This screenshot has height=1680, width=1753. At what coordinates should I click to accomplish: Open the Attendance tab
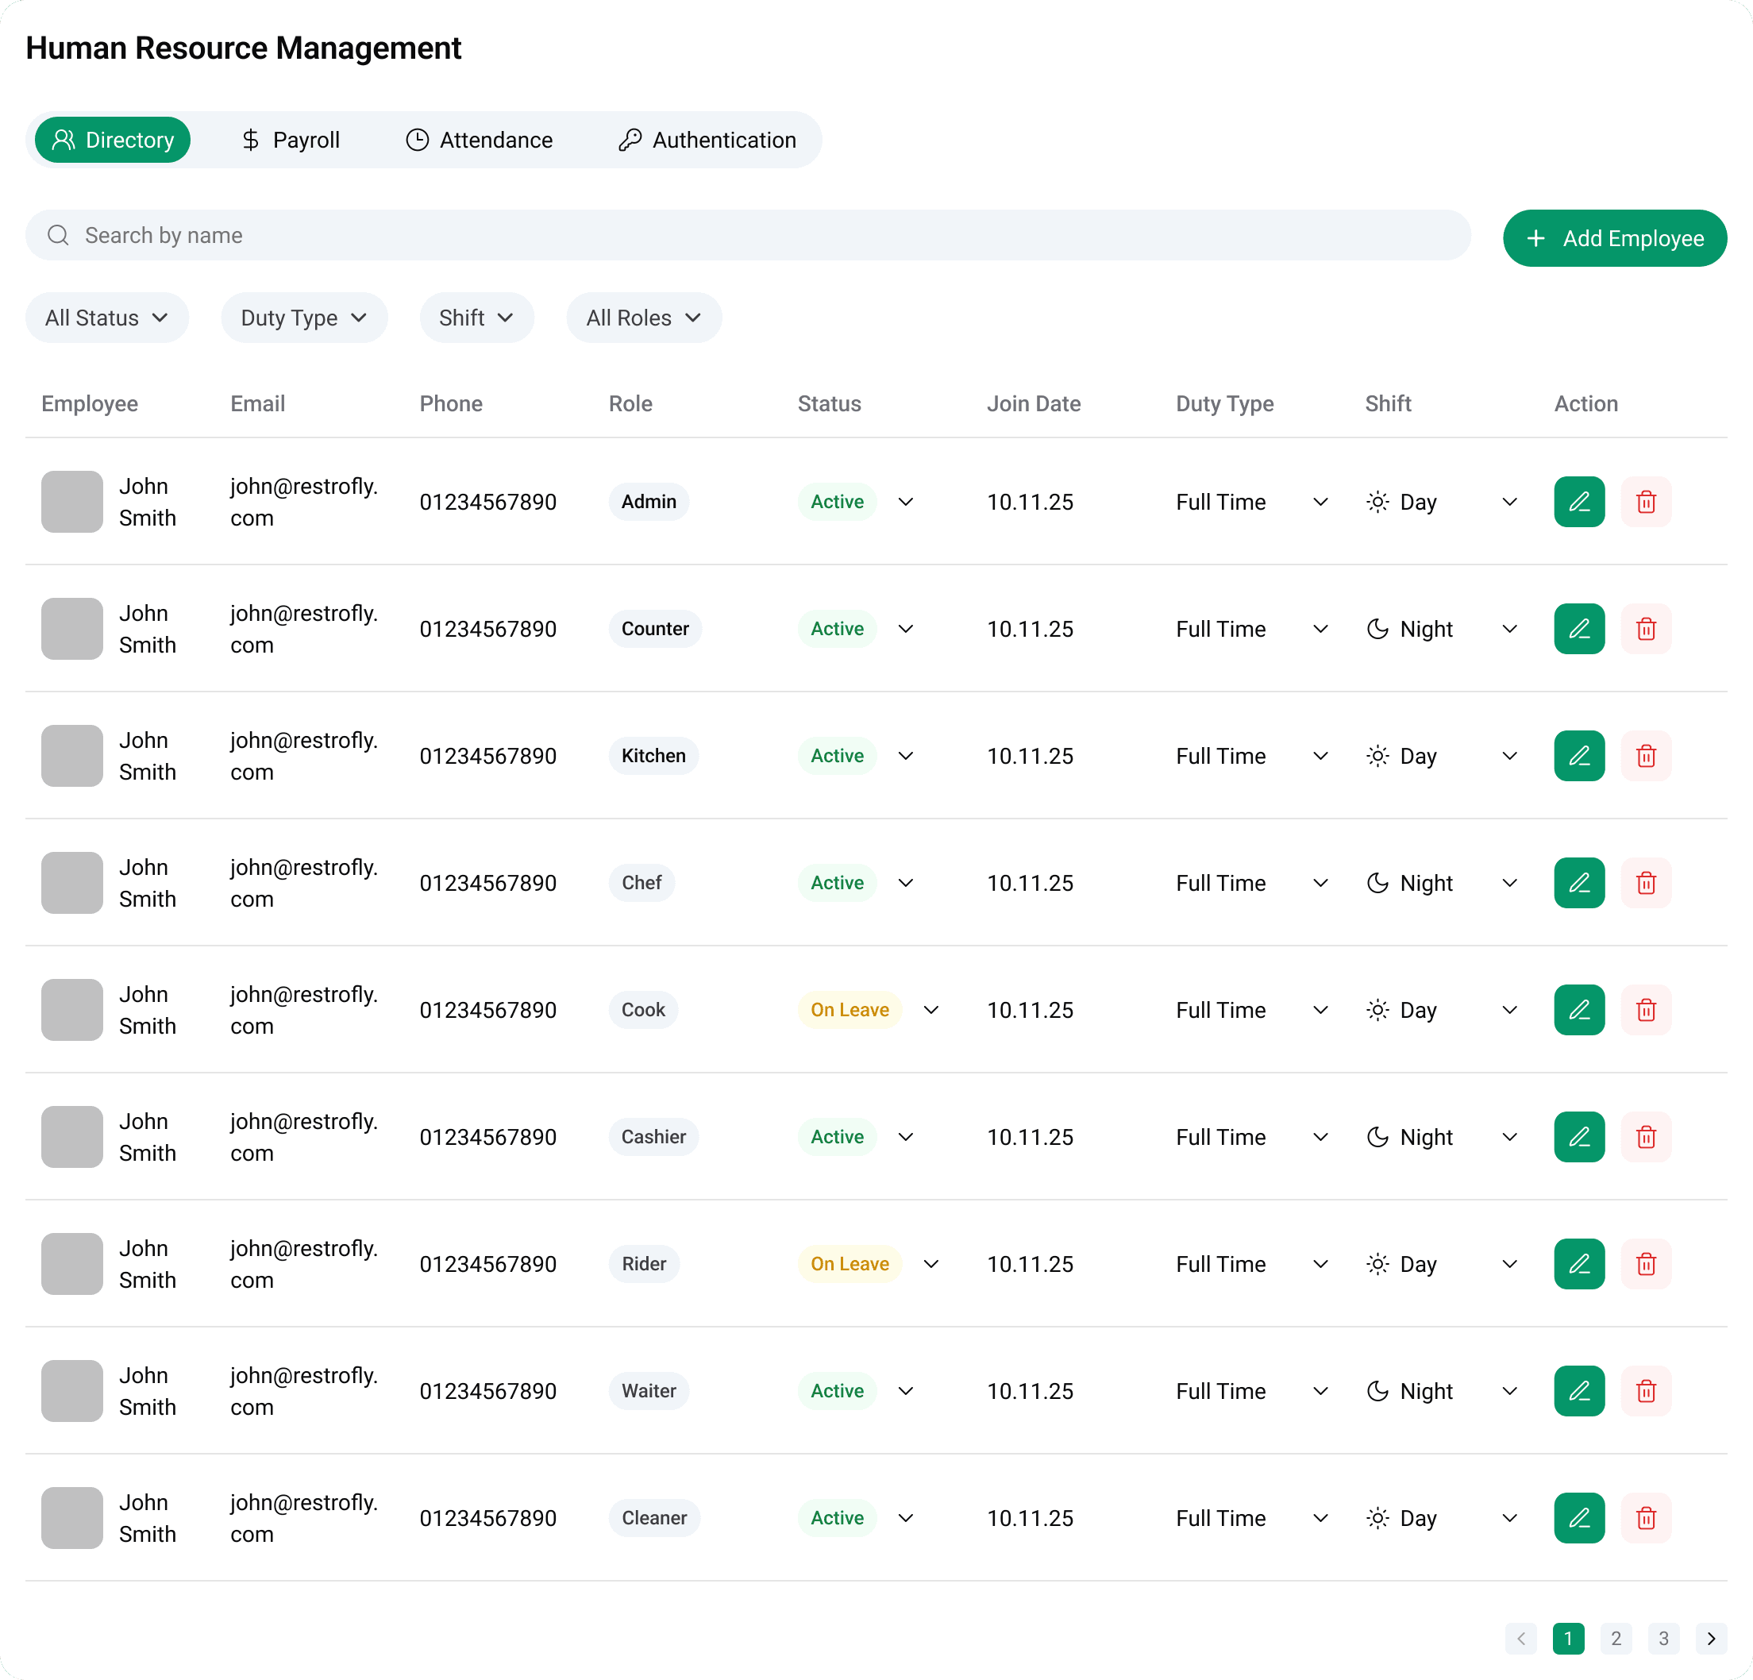click(x=480, y=141)
